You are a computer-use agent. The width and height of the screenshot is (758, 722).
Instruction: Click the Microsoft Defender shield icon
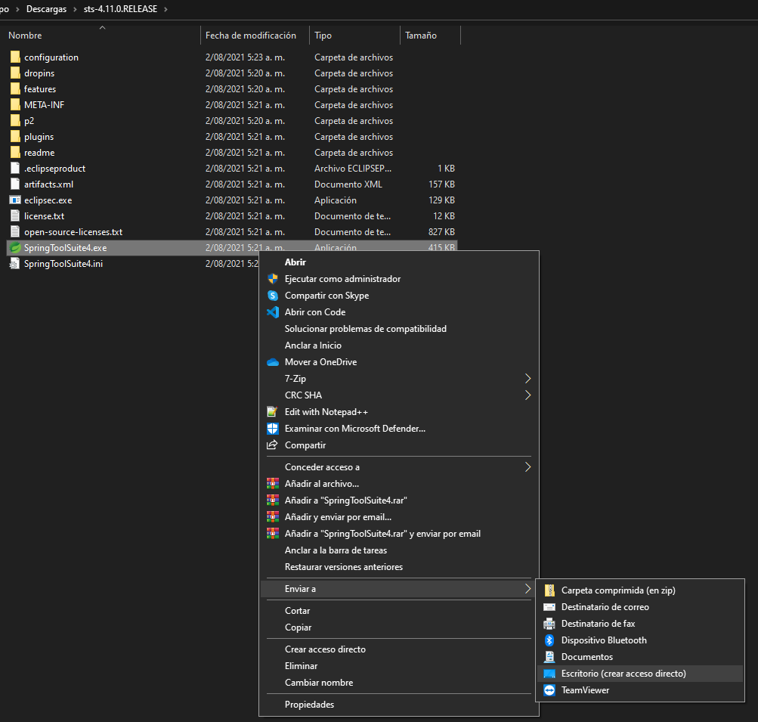(x=273, y=429)
